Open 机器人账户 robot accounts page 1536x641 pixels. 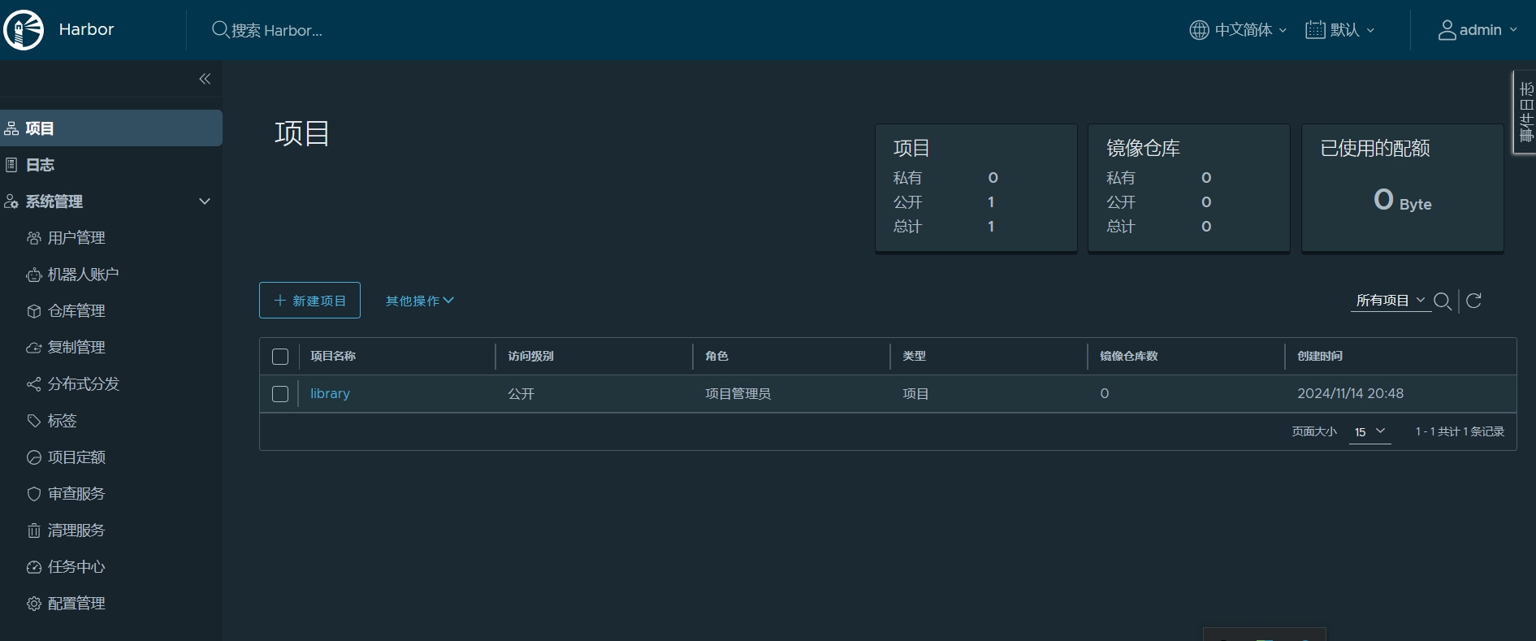coord(83,275)
